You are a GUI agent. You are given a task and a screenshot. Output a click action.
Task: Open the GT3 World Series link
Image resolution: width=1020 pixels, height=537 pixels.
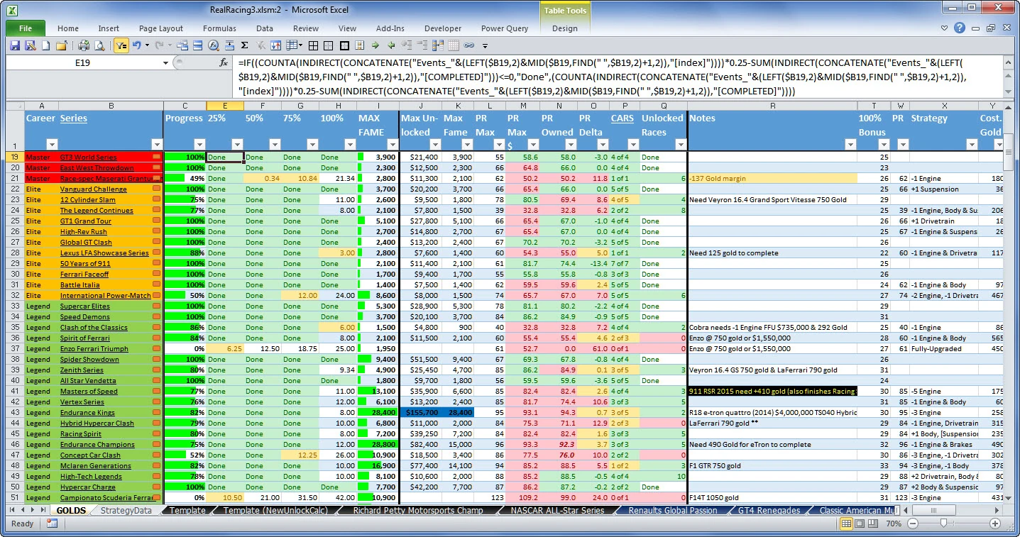coord(88,157)
